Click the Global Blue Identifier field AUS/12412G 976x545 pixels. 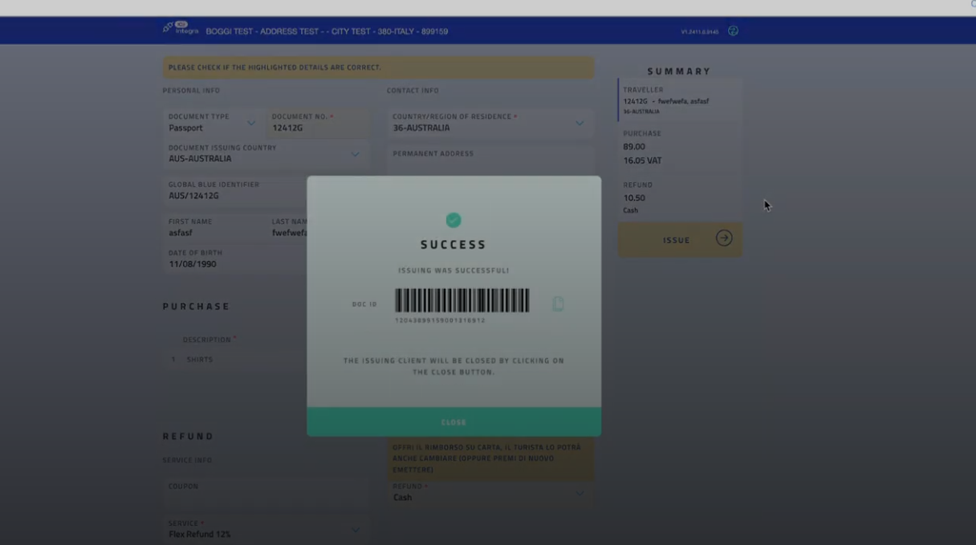234,191
